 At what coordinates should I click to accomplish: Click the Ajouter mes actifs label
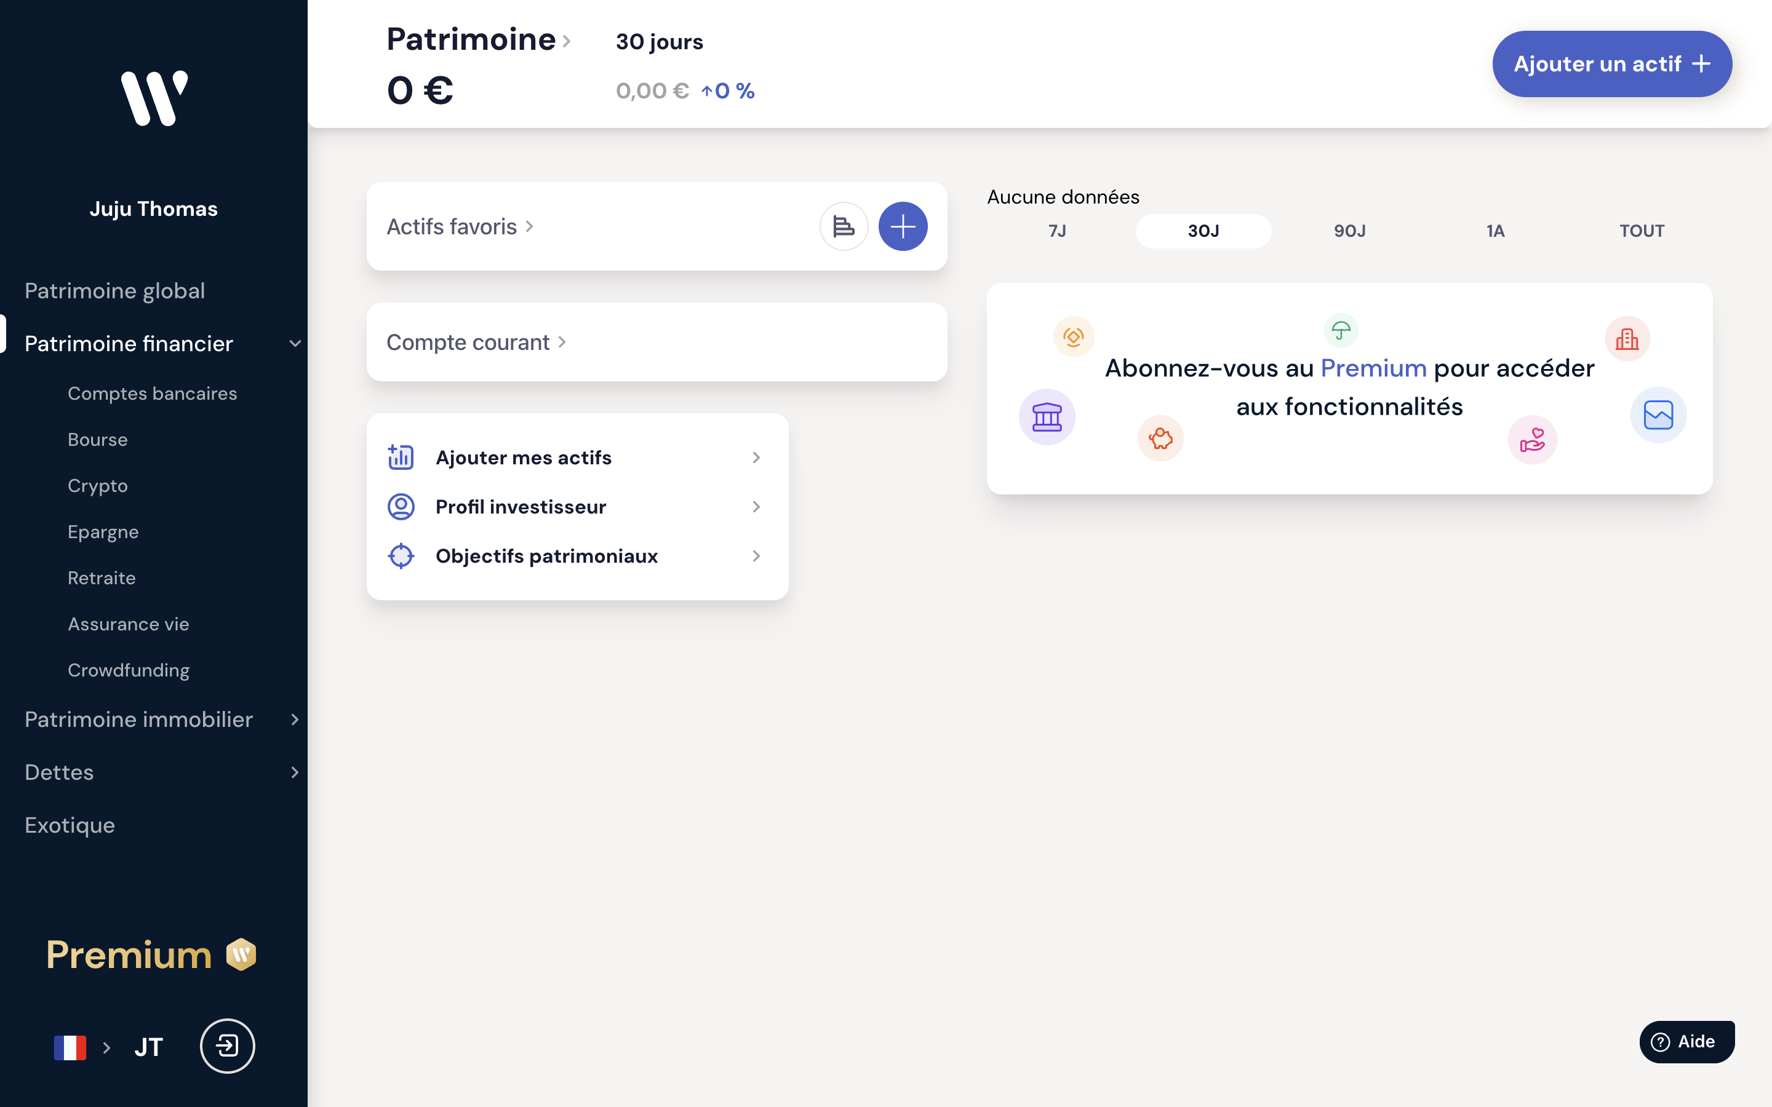coord(523,457)
